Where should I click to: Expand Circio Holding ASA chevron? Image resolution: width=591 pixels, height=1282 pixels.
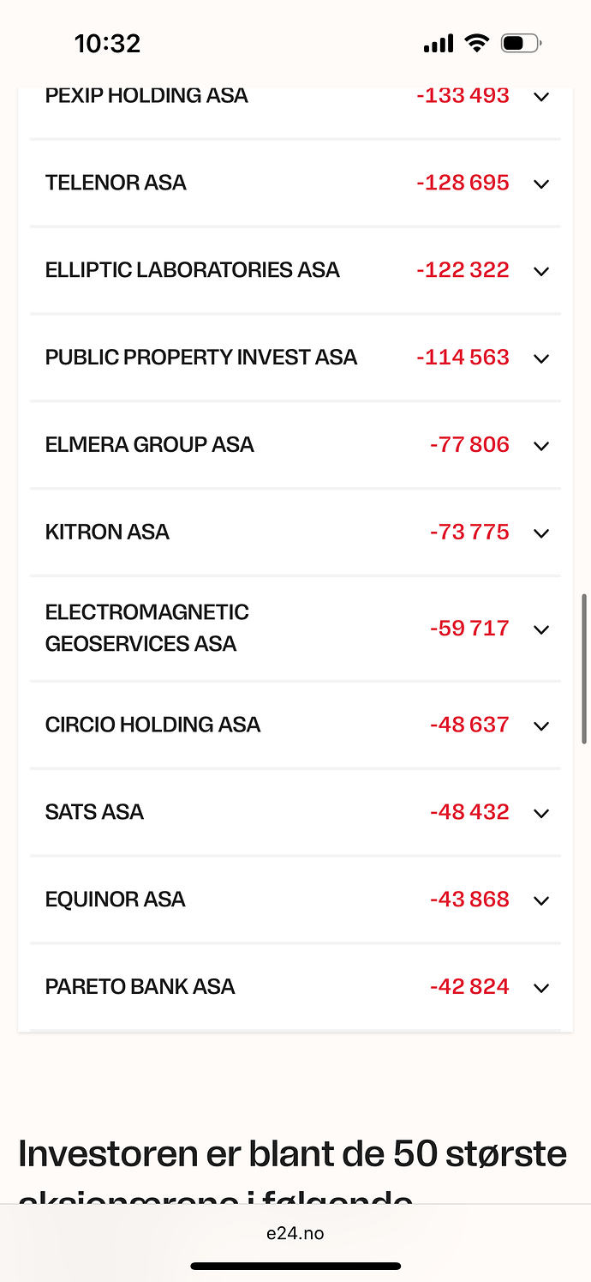tap(540, 726)
